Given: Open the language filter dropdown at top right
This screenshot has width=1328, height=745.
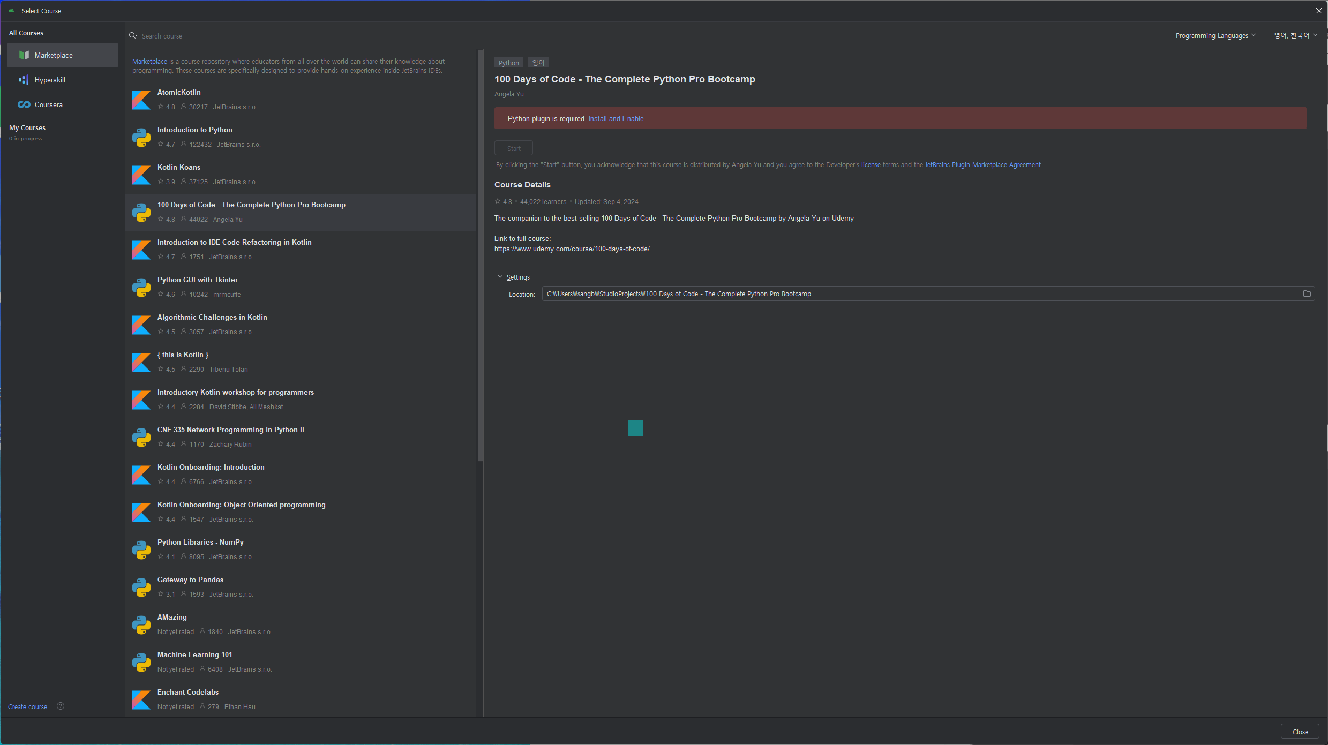Looking at the screenshot, I should (x=1295, y=36).
